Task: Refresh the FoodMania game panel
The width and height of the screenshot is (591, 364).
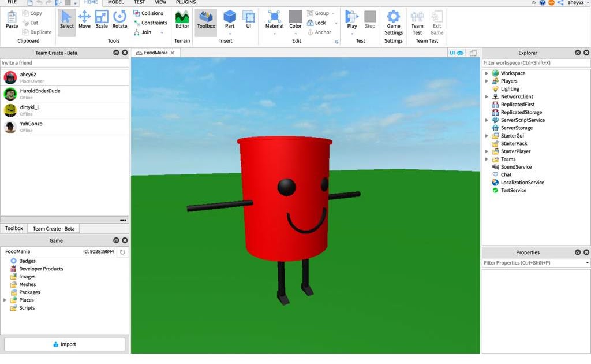Action: point(122,252)
